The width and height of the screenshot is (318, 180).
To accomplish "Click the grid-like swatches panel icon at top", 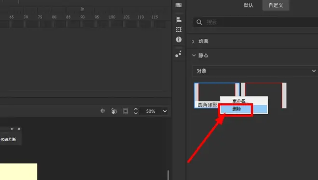I will (x=178, y=5).
